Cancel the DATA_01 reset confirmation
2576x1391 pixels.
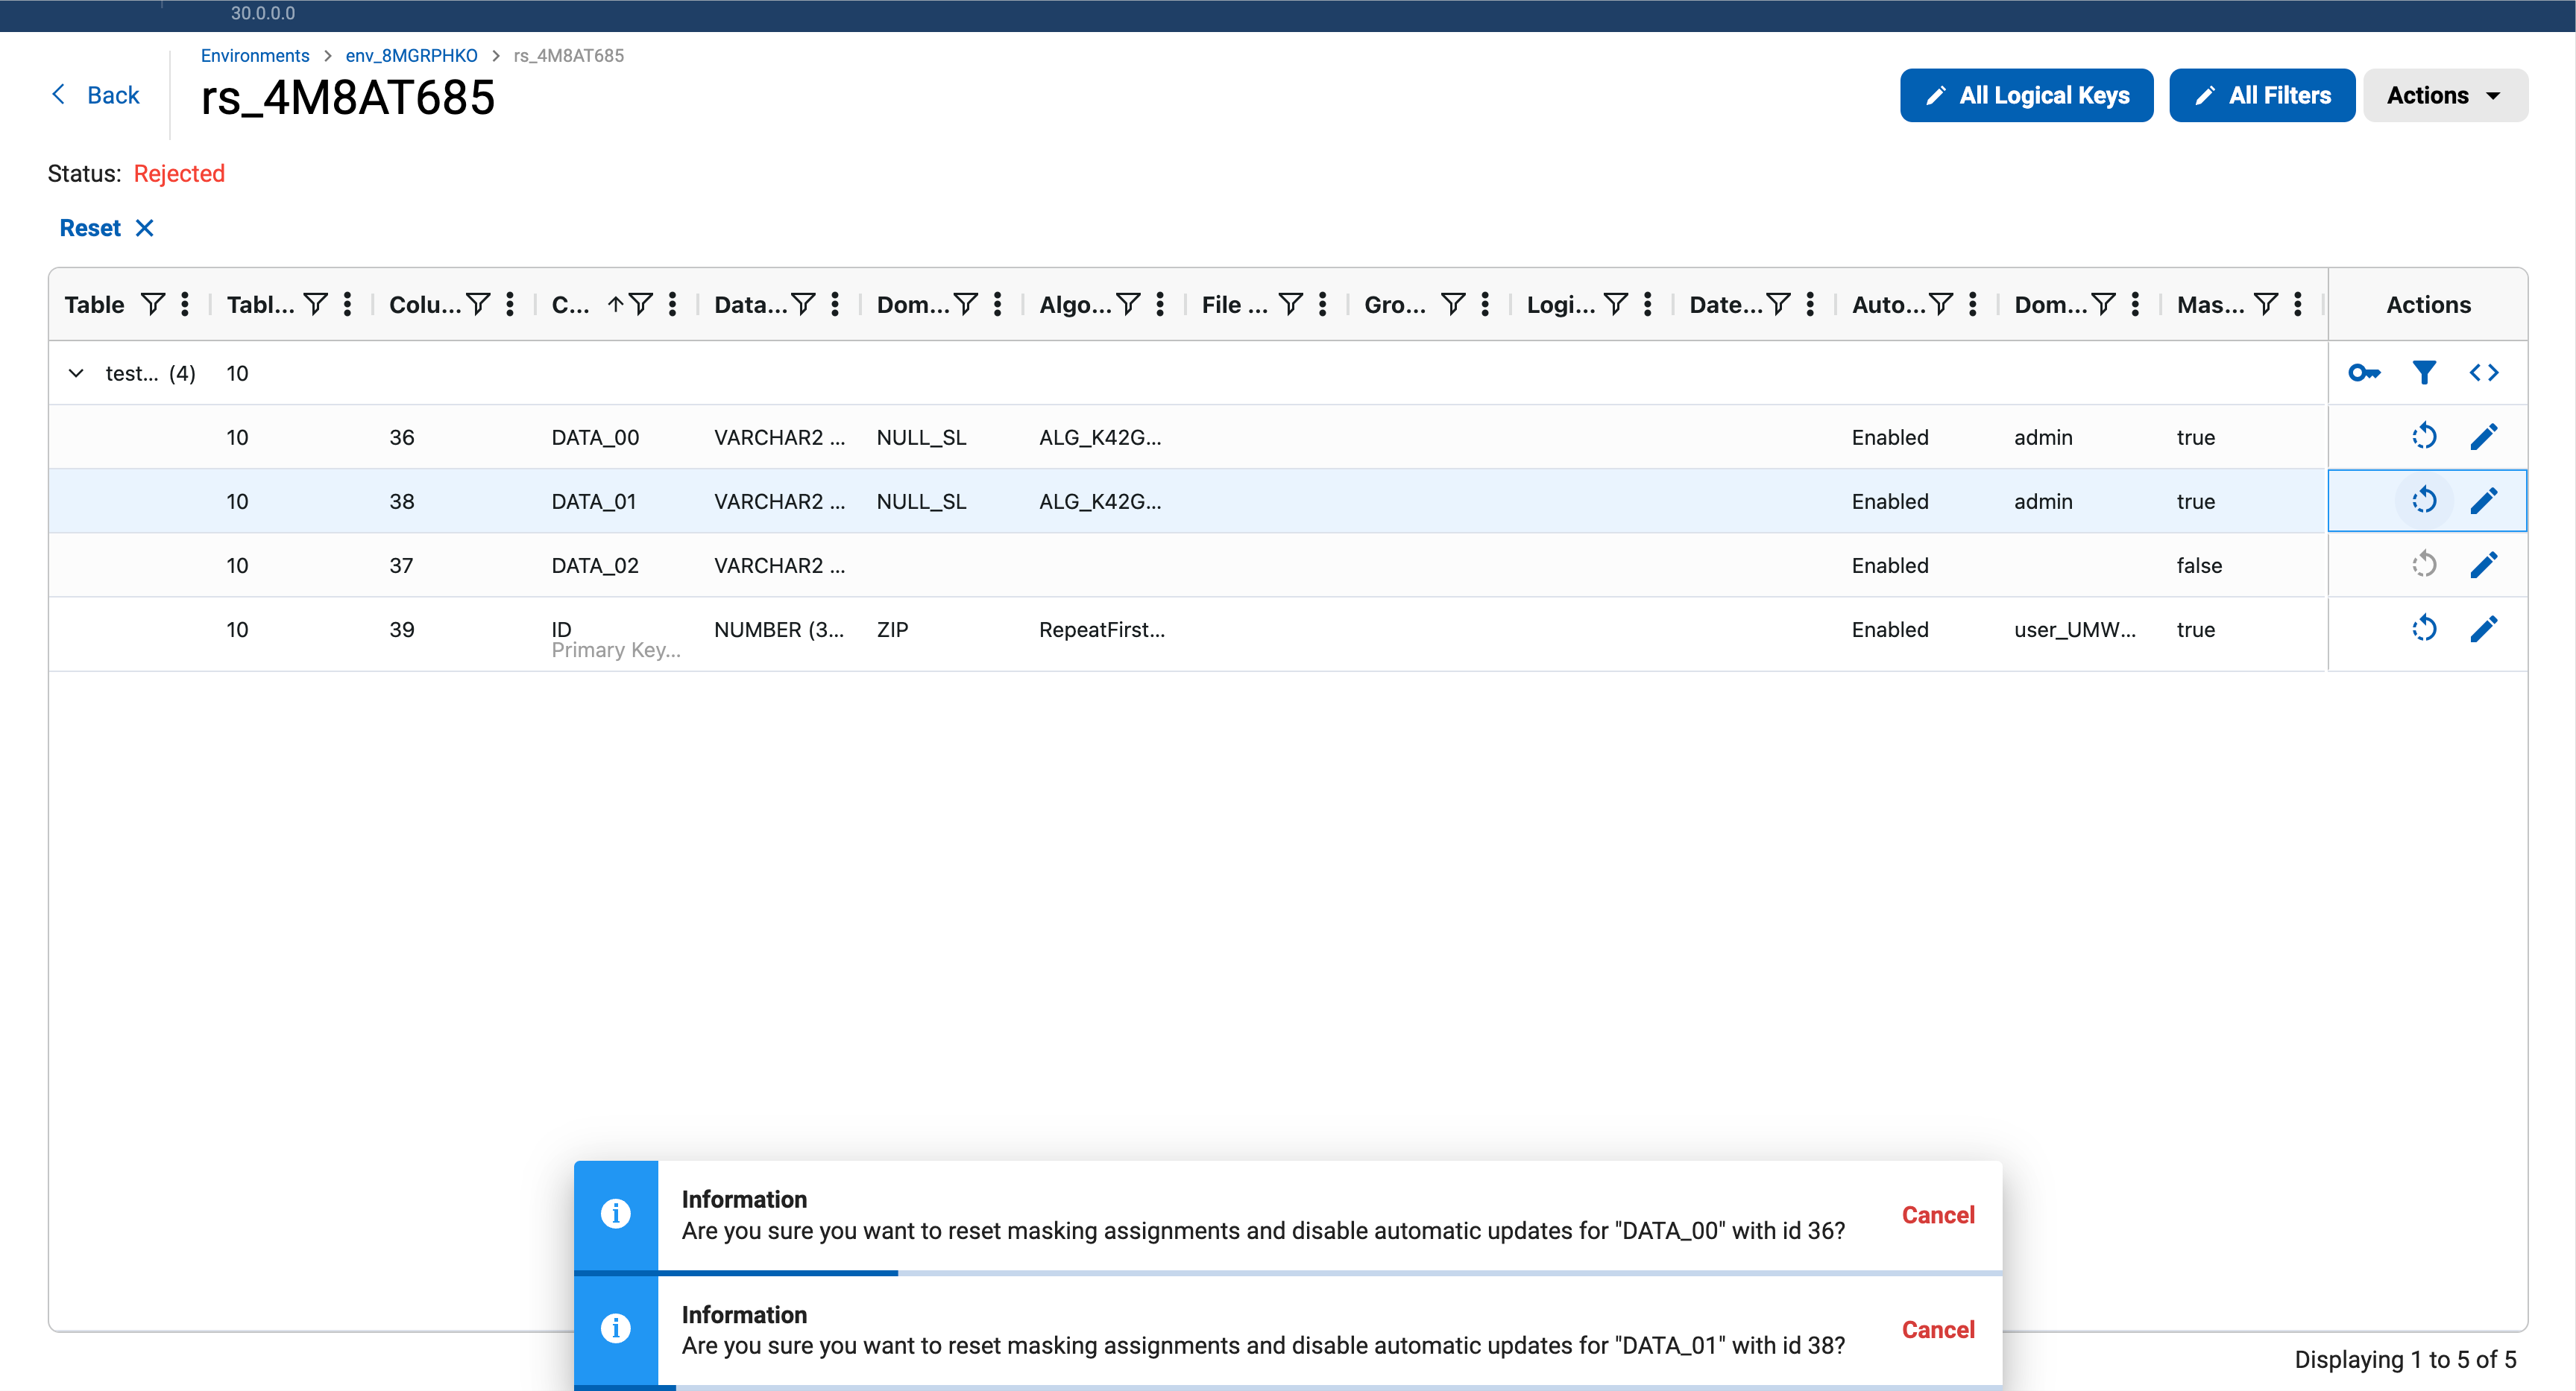coord(1937,1329)
